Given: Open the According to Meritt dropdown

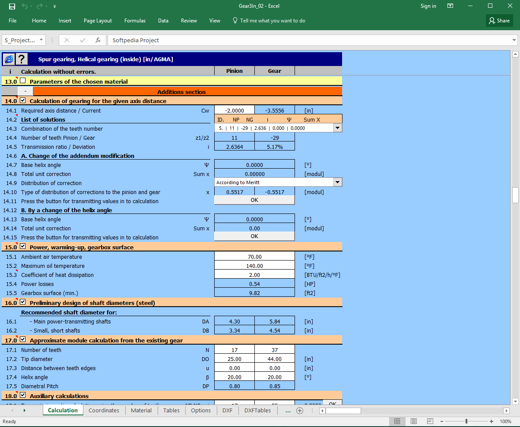Looking at the screenshot, I should point(337,182).
